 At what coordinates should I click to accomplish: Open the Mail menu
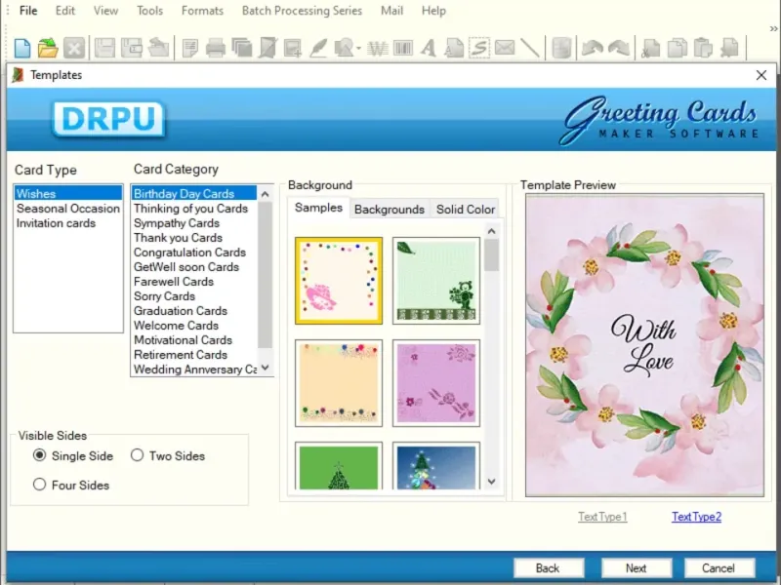click(392, 11)
